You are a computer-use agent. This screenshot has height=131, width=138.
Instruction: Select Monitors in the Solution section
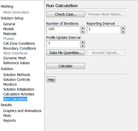[x=10, y=84]
